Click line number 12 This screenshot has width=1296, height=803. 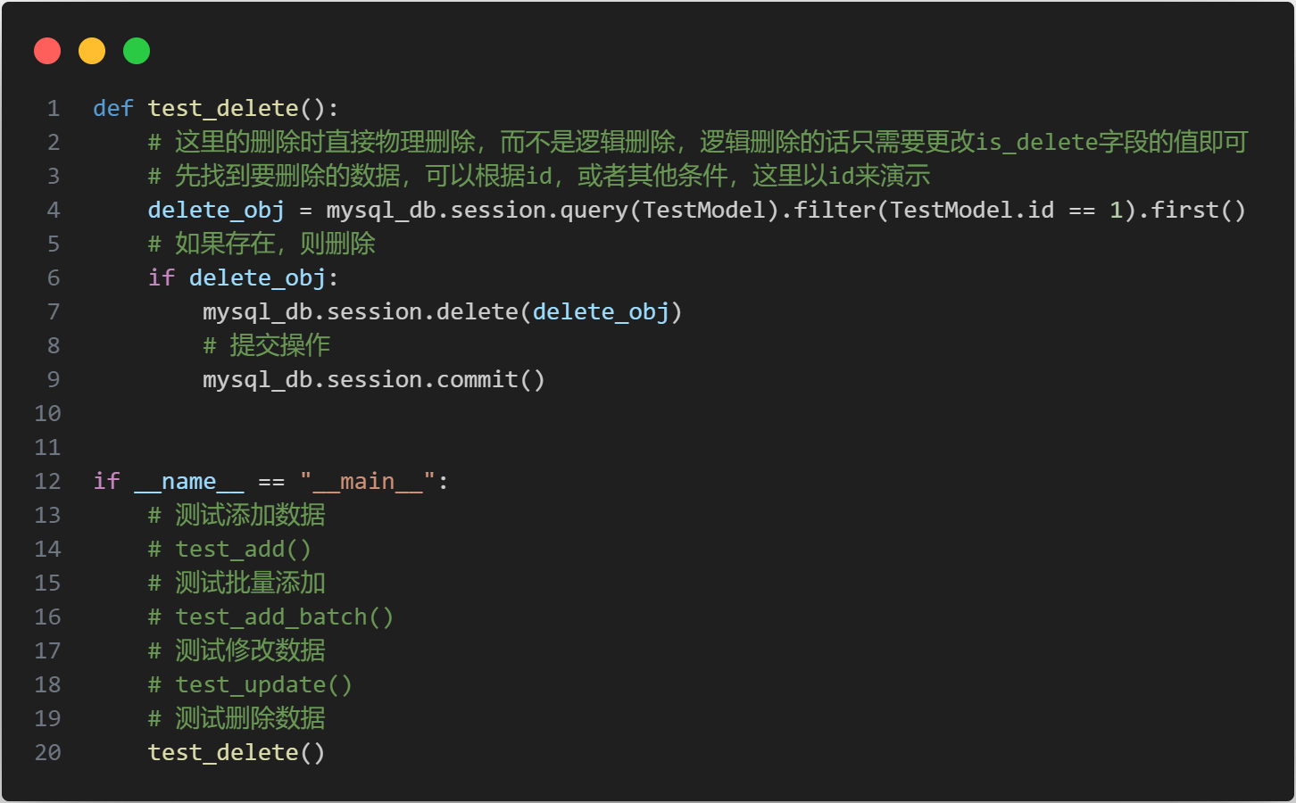pyautogui.click(x=48, y=482)
